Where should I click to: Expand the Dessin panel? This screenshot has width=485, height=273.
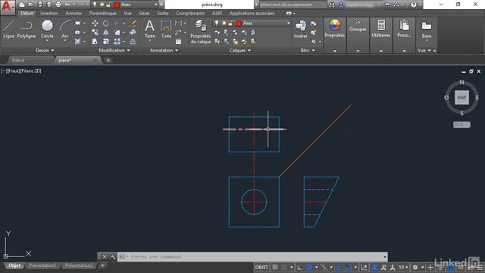click(x=45, y=50)
